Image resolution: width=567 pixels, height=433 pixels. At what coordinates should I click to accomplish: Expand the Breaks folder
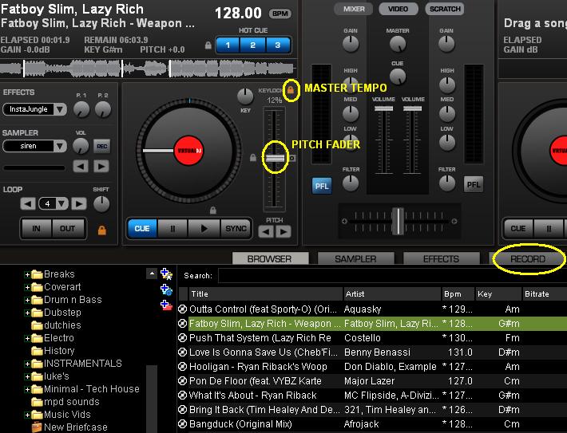coord(27,274)
